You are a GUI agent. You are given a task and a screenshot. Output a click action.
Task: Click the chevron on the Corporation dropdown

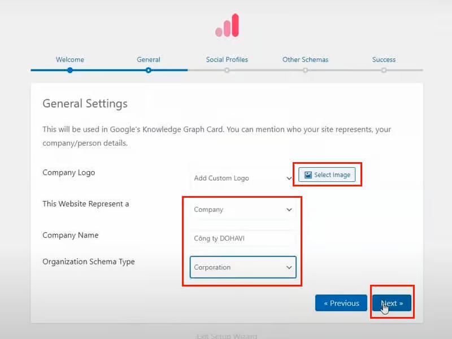tap(289, 267)
